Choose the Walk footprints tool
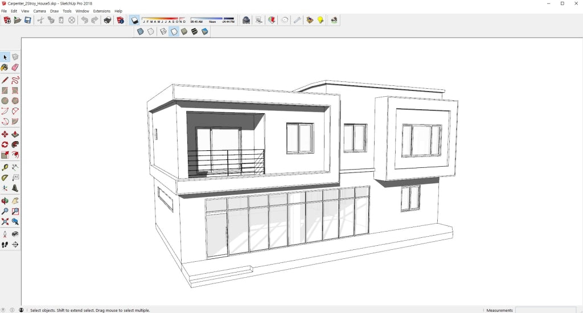The width and height of the screenshot is (583, 313). click(x=5, y=245)
